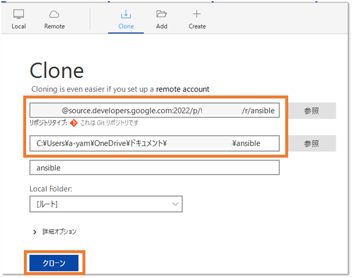This screenshot has height=278, width=352.
Task: Open the Remote tab cloud icon
Action: (x=54, y=14)
